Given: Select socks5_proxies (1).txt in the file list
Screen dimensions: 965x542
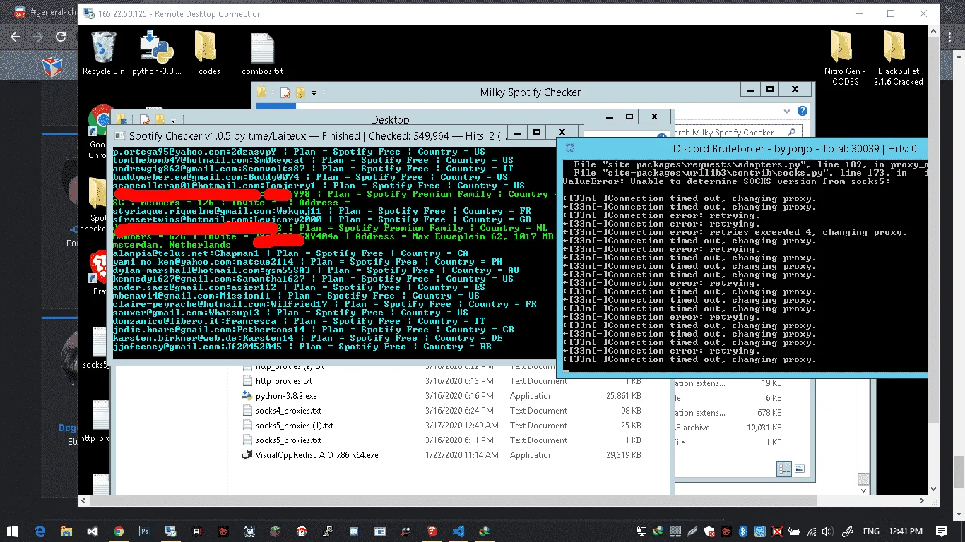Looking at the screenshot, I should 442,426.
